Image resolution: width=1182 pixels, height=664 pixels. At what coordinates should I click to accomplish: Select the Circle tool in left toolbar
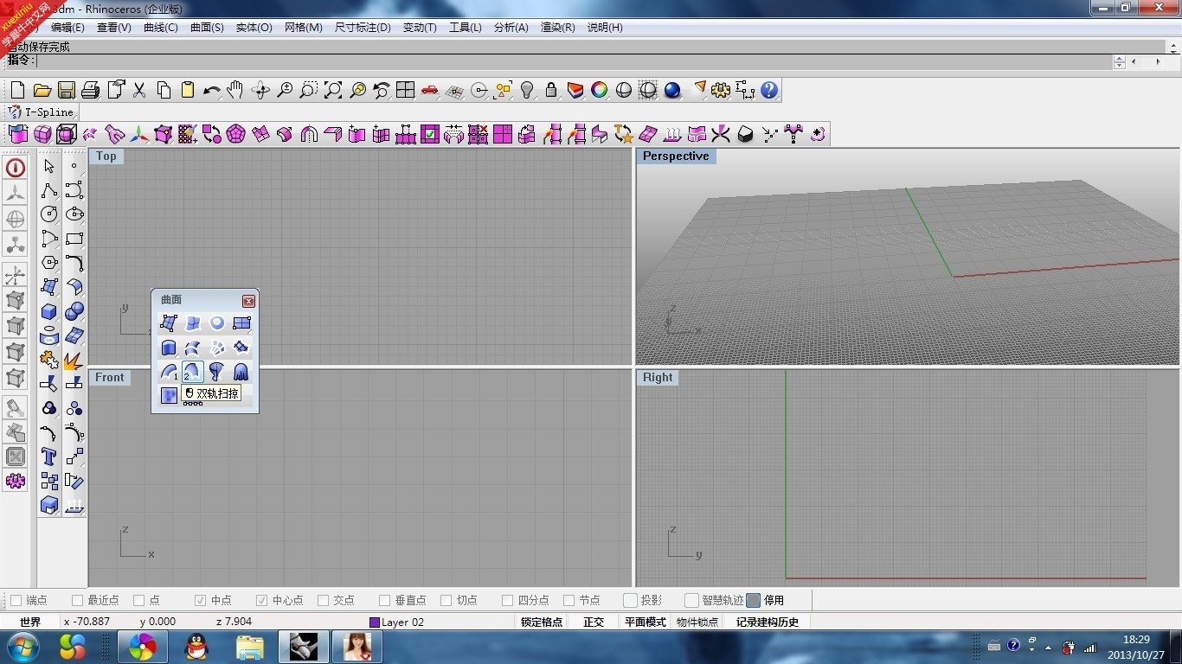coord(49,214)
